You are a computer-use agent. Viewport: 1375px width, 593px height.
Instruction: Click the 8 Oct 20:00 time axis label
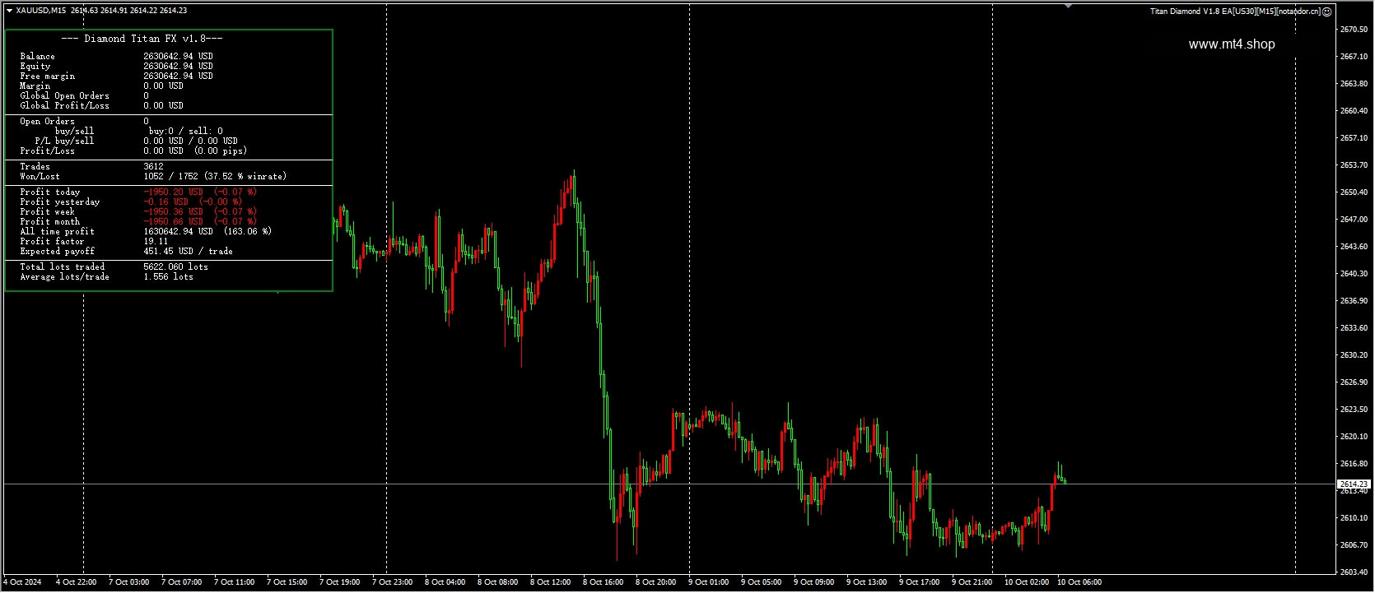click(x=655, y=582)
